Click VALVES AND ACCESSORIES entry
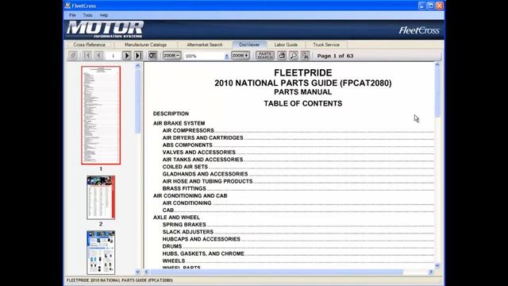Screen dimensions: 508x286 pos(199,152)
